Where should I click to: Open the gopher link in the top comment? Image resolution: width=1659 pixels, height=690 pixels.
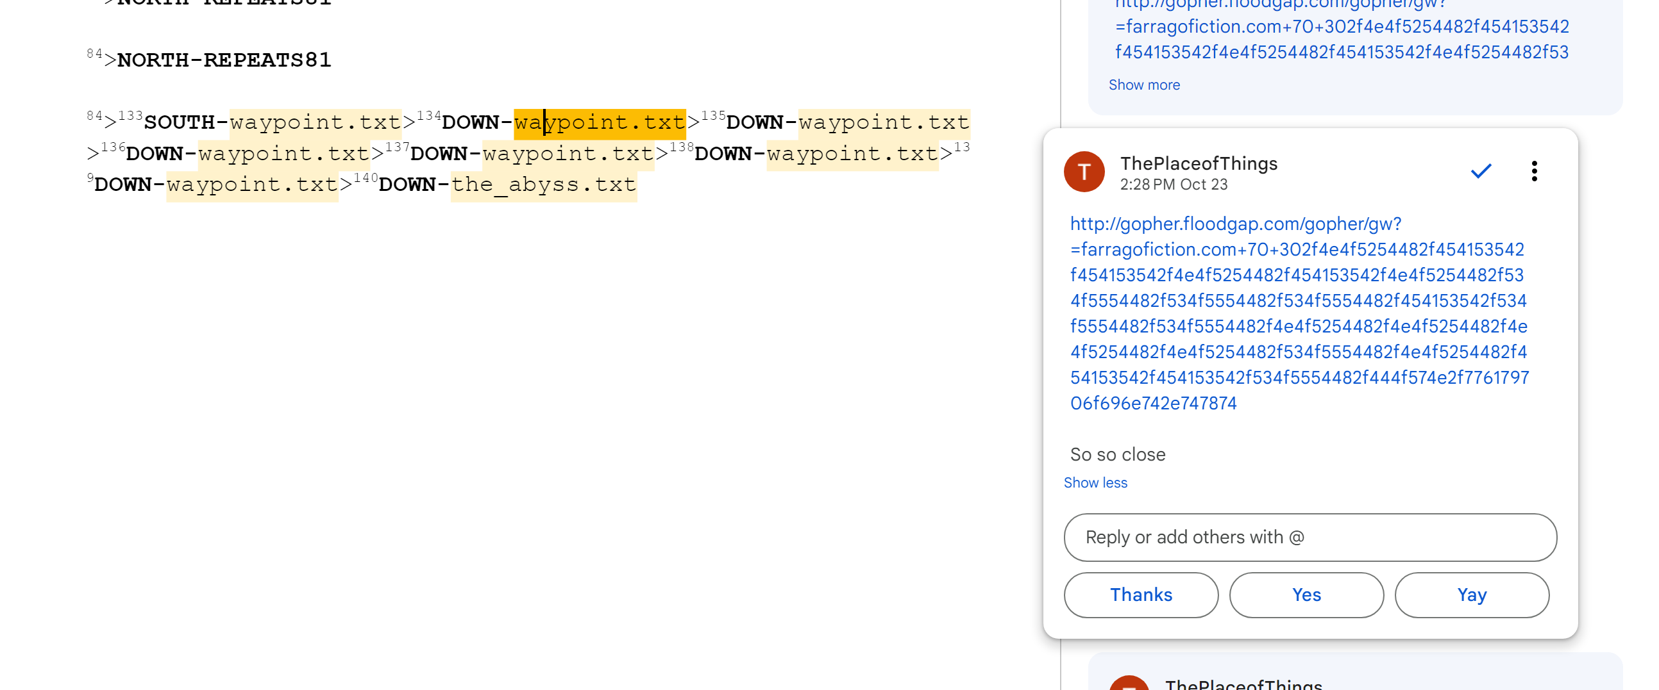coord(1342,27)
